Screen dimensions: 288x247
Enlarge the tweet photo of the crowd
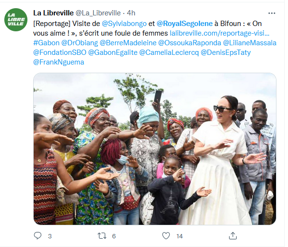[x=155, y=149]
